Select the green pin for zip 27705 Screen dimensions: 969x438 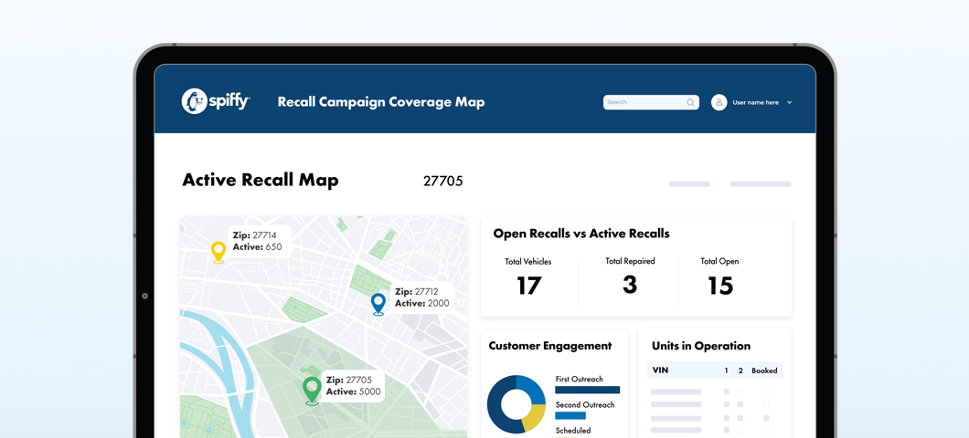pos(312,391)
